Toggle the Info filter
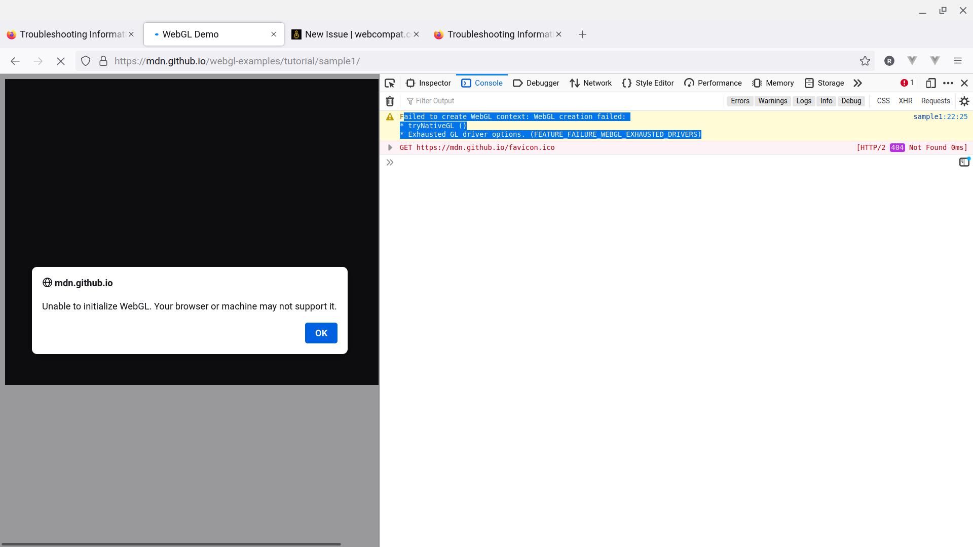The image size is (973, 547). point(827,101)
